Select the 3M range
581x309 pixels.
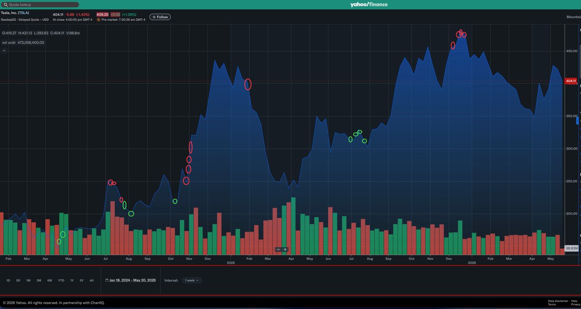click(39, 280)
